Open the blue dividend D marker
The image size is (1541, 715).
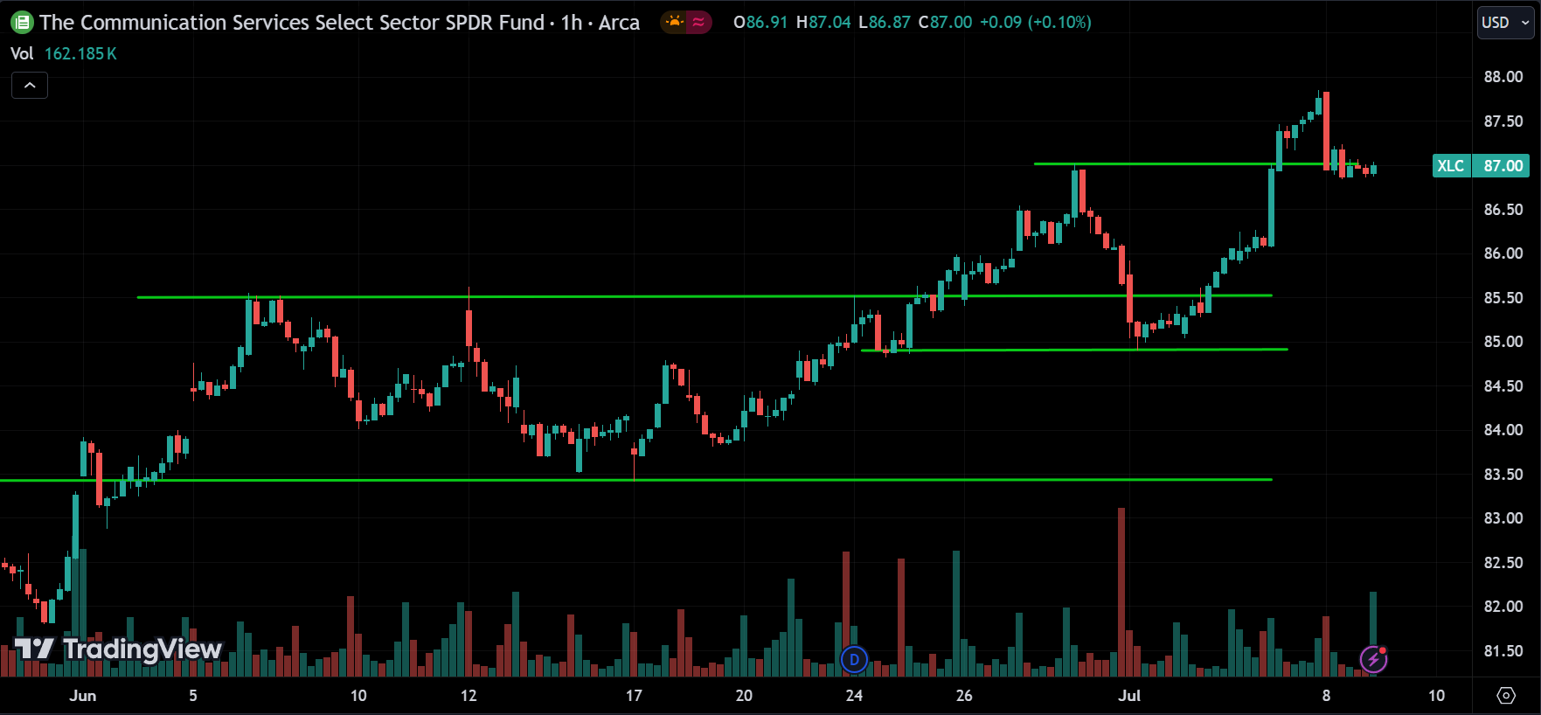(854, 660)
